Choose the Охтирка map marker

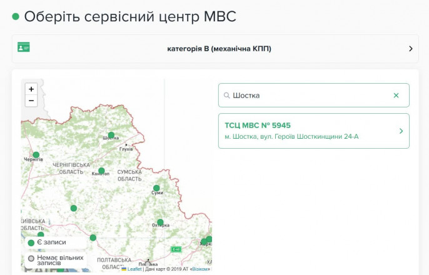[x=160, y=222]
